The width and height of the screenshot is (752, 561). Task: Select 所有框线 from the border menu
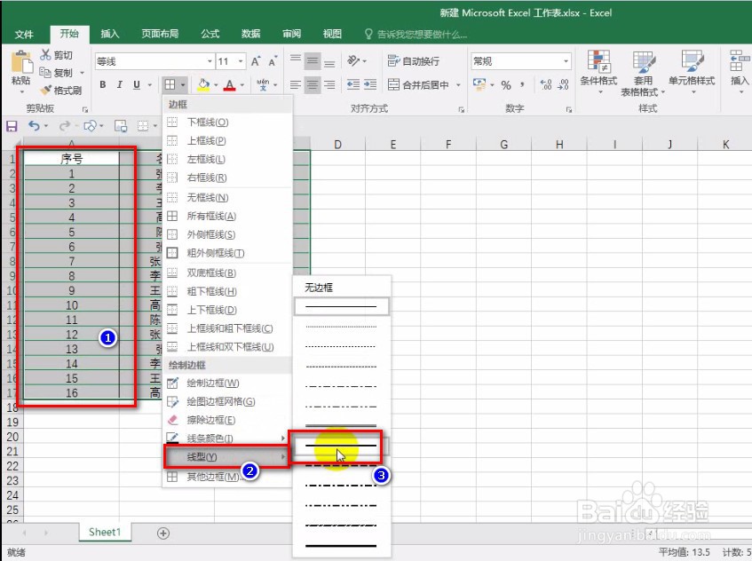click(210, 216)
